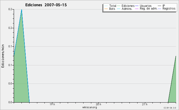Click the black IP legend line
This screenshot has width=179, height=110.
coord(159,6)
